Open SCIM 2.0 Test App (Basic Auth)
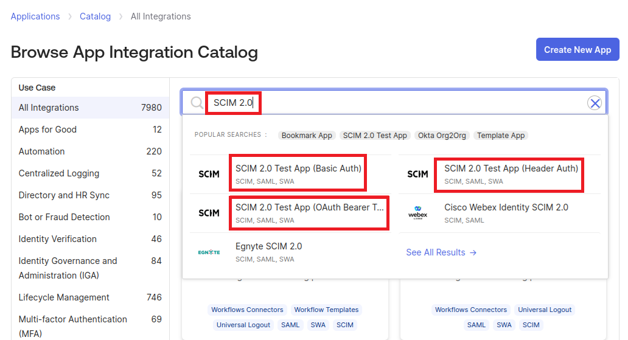 [298, 168]
